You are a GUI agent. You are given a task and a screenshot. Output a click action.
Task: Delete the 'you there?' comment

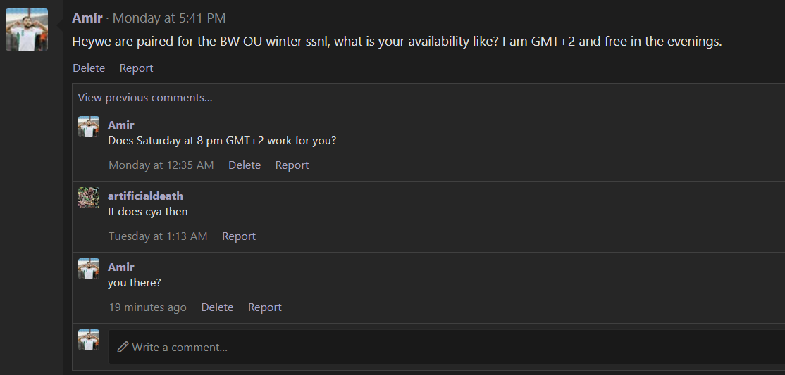tap(217, 307)
